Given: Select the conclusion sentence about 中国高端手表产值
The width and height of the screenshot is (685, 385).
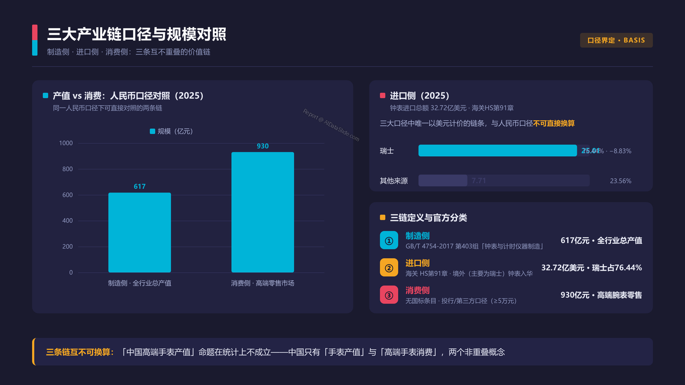Looking at the screenshot, I should coord(313,352).
